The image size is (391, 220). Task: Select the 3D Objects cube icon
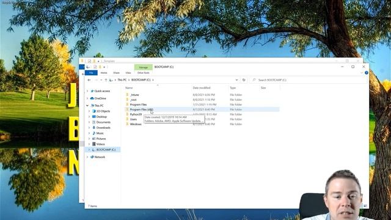click(94, 111)
